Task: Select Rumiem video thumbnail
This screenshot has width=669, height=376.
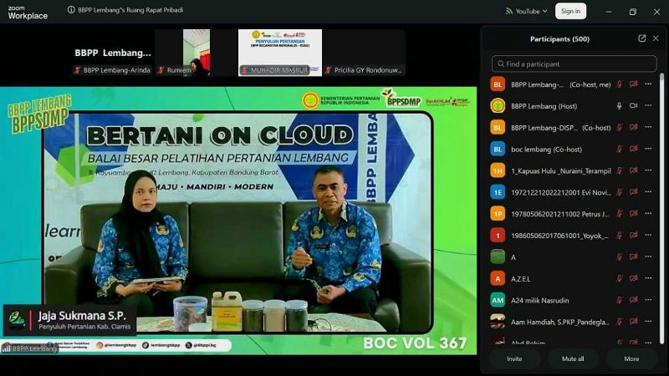Action: click(x=197, y=53)
